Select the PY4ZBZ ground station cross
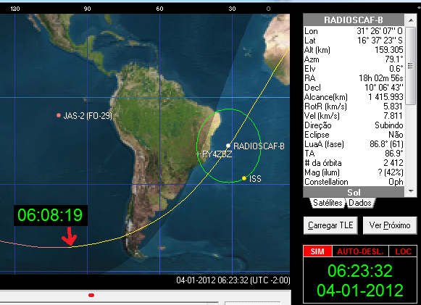 pyautogui.click(x=198, y=154)
